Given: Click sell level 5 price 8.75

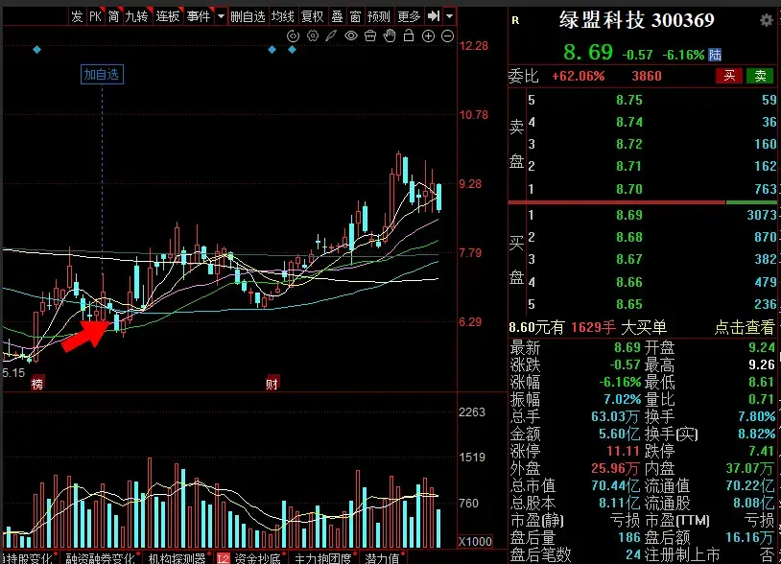Looking at the screenshot, I should coord(629,100).
